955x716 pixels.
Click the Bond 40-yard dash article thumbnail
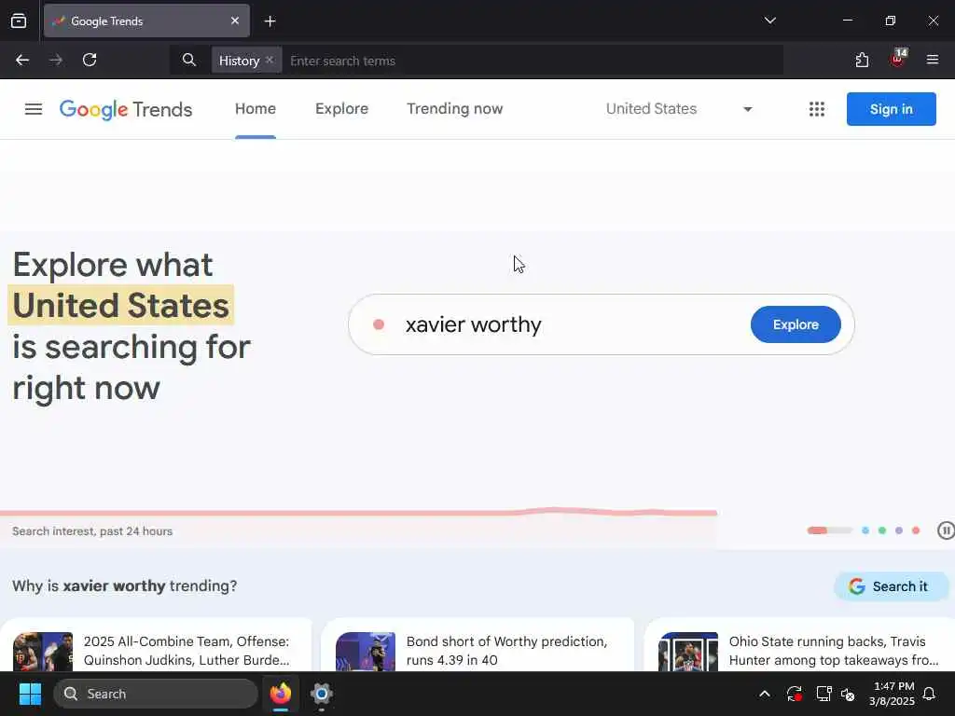click(x=366, y=652)
